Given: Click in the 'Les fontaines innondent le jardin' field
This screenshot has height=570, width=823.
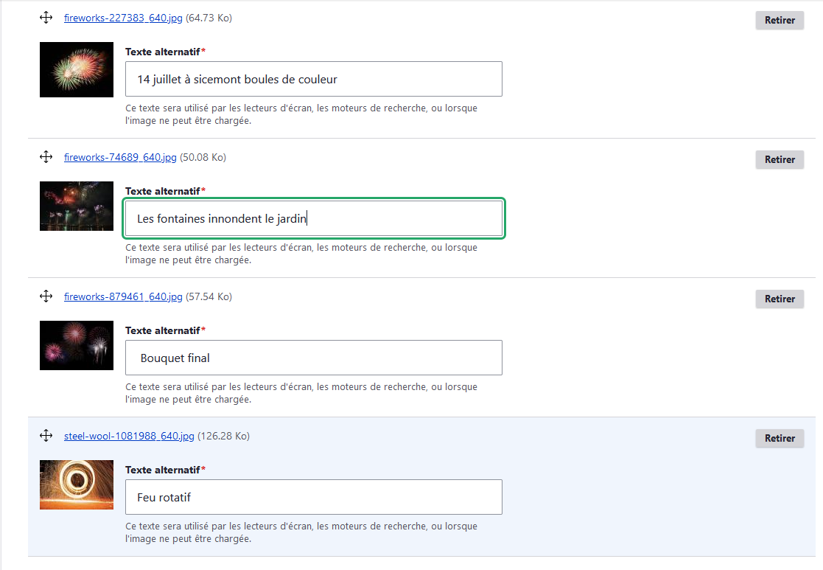Looking at the screenshot, I should coord(313,218).
